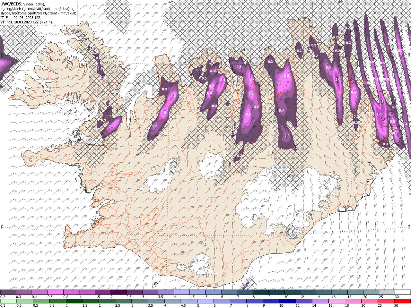Click the '20W' longitude label at the top
The height and width of the screenshot is (308, 411).
tap(171, 2)
